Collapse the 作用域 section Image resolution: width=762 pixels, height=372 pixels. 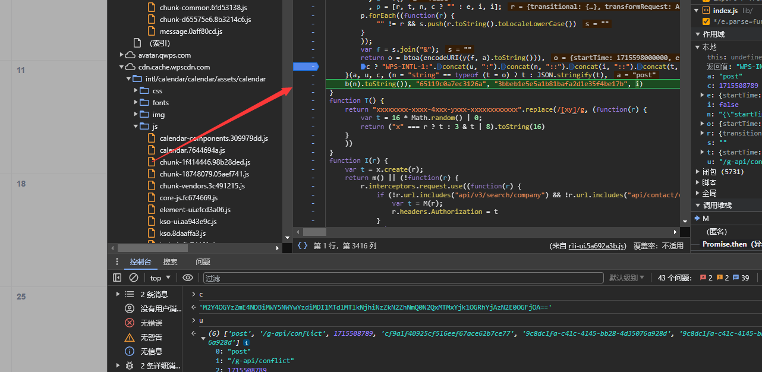point(697,34)
